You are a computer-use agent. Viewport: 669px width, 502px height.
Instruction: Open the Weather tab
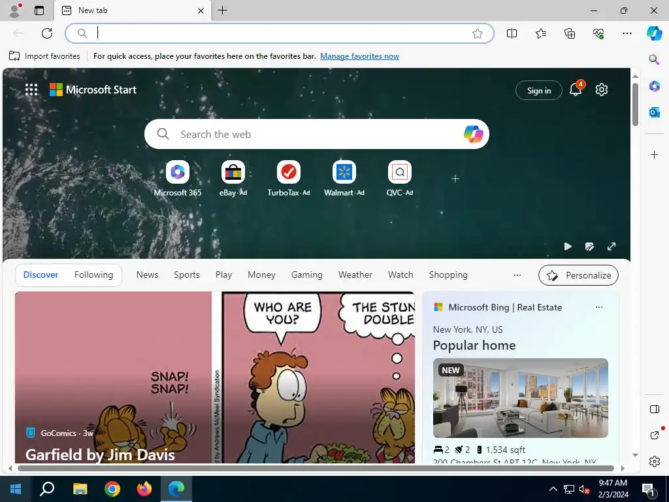click(x=355, y=275)
